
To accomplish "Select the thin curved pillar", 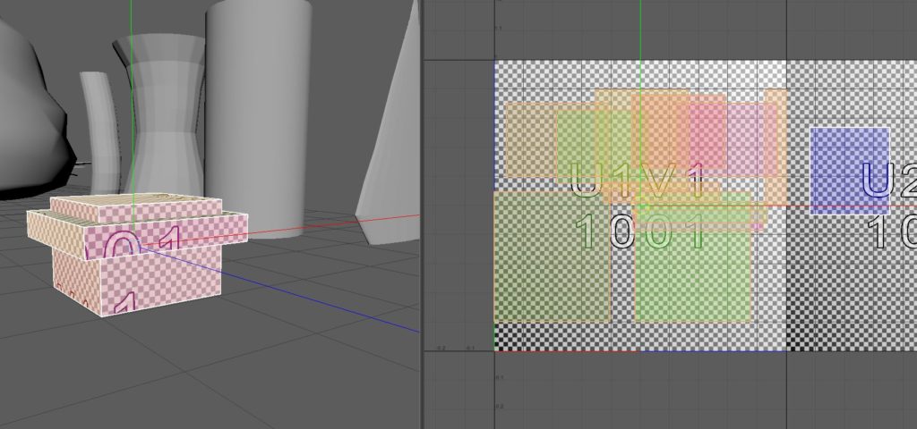I will [x=99, y=125].
